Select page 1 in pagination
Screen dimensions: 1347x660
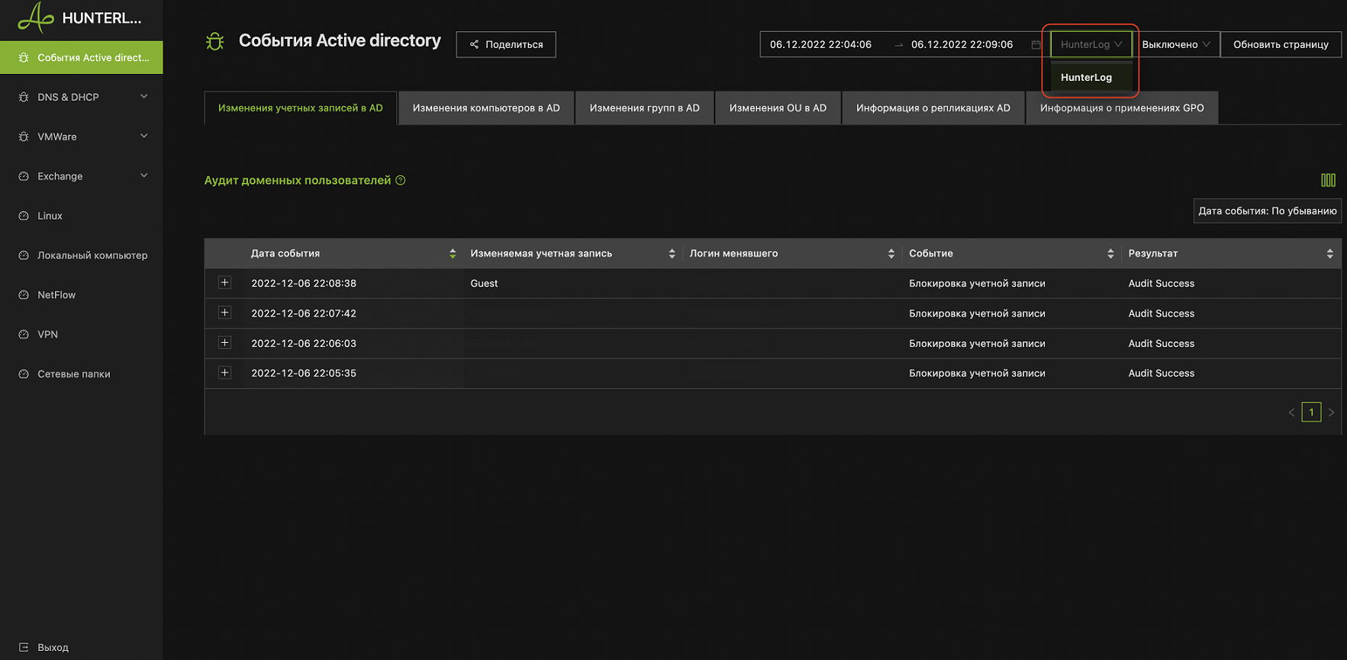click(x=1311, y=412)
